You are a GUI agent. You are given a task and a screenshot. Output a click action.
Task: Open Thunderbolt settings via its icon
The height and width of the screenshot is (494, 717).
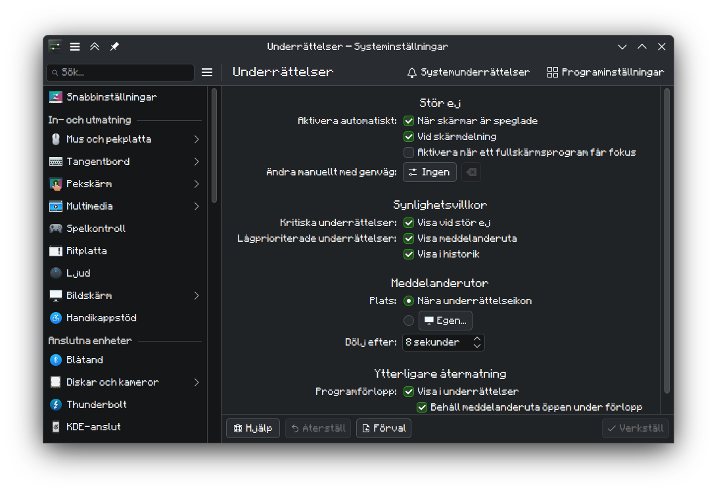tap(56, 405)
